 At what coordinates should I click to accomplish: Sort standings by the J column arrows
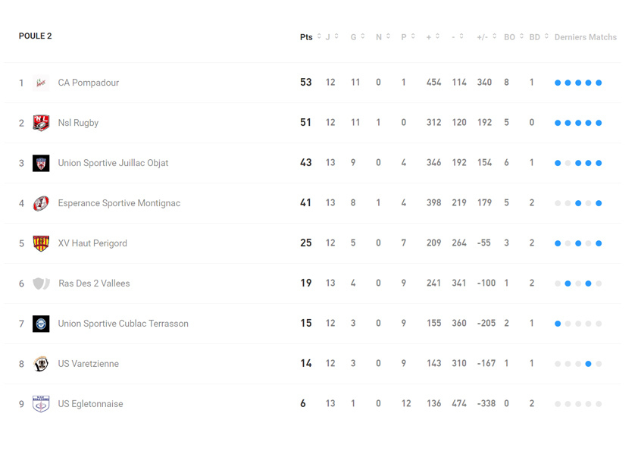click(x=336, y=36)
